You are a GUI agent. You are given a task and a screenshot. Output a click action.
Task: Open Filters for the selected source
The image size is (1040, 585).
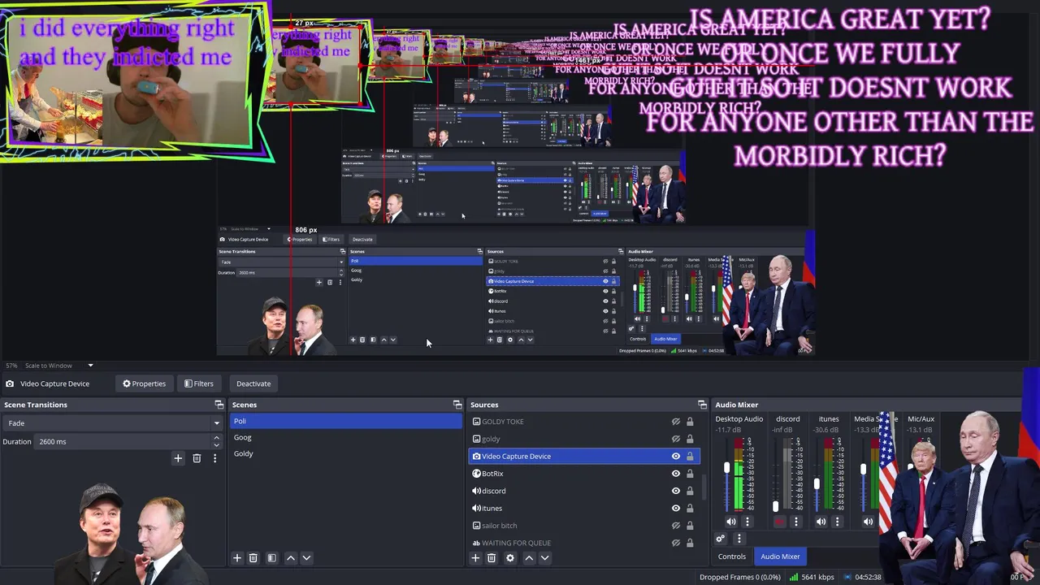click(x=198, y=383)
